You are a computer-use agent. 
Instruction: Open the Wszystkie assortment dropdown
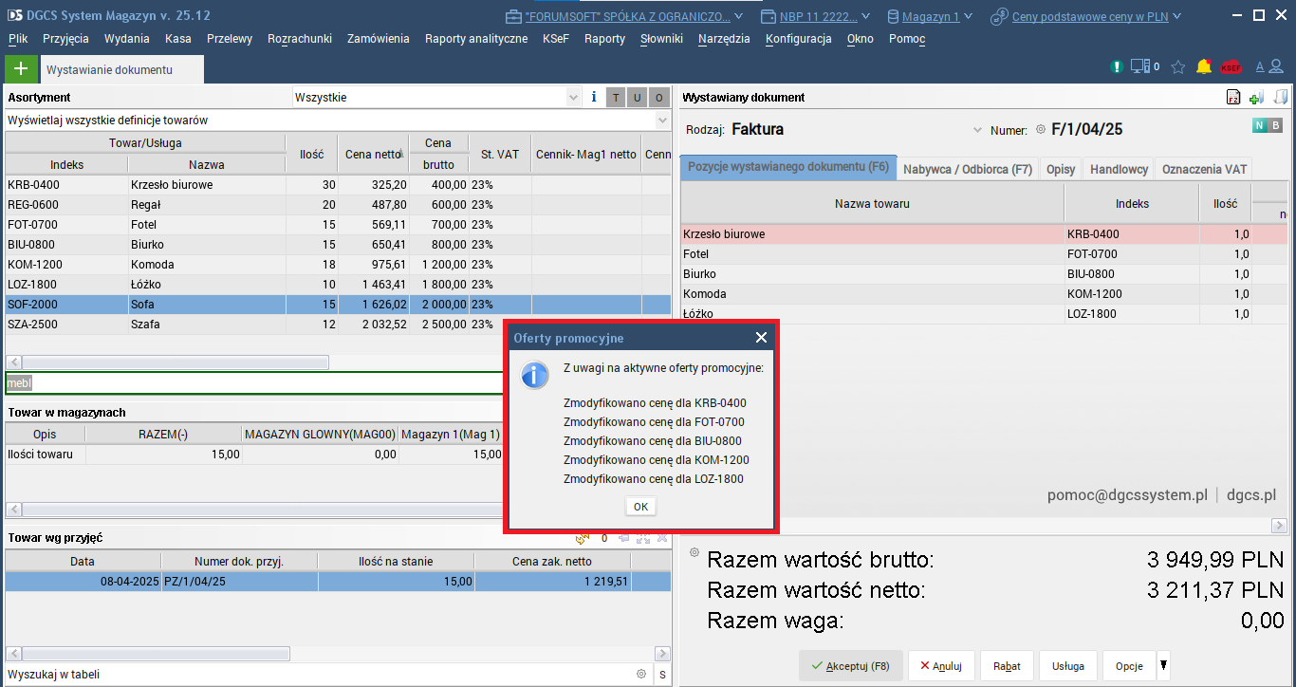point(572,97)
